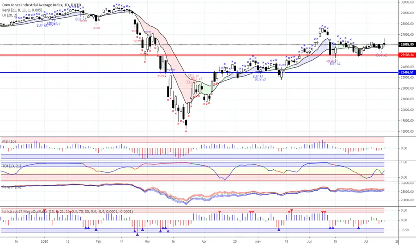
Task: Click the Jun label on the date axis
Action: (309, 241)
